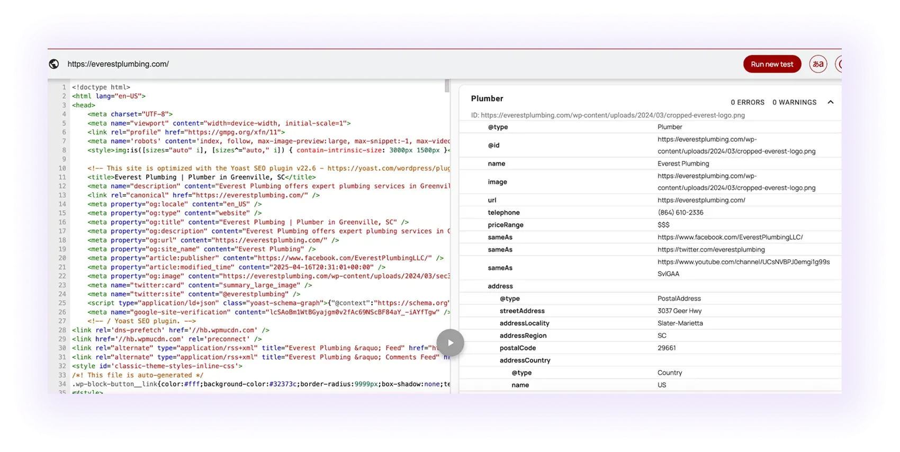The image size is (900, 452).
Task: Select the telephone row in structured data
Action: [x=650, y=212]
